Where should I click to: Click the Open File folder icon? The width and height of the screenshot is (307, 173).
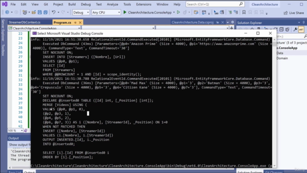tap(34, 12)
